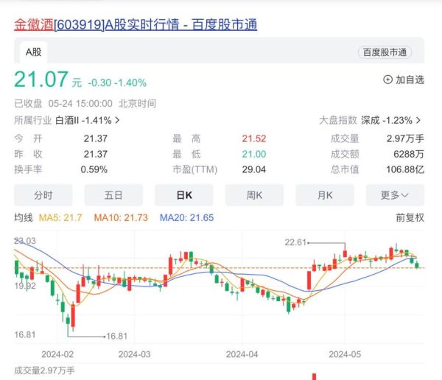Switch to the 周K chart tab
442x380 pixels.
point(254,195)
